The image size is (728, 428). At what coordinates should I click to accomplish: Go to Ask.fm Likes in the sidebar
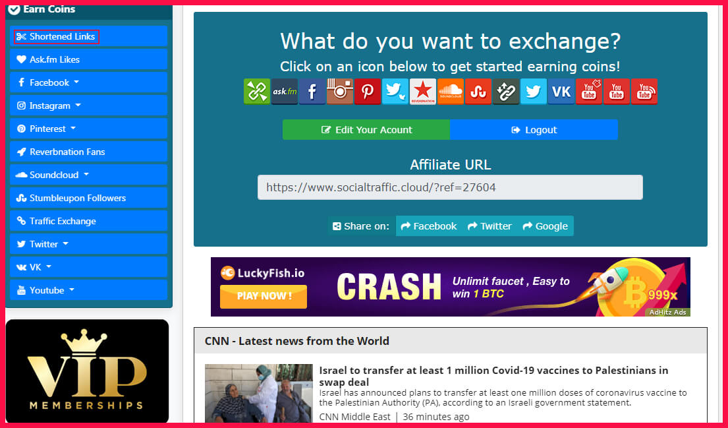pyautogui.click(x=88, y=59)
